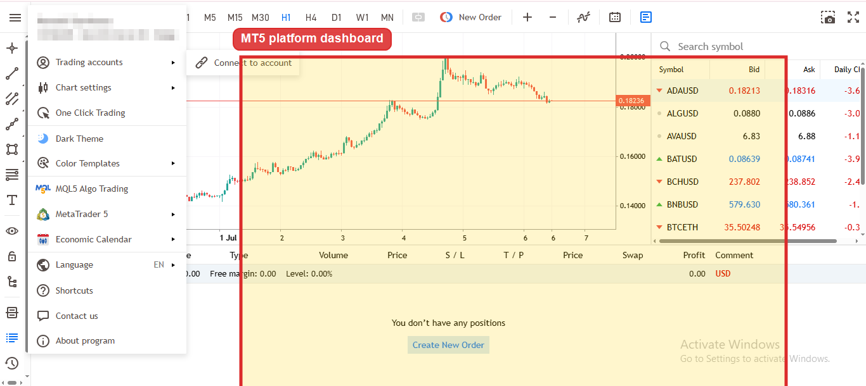Click the greyed-out icon left of New Order

tap(418, 18)
